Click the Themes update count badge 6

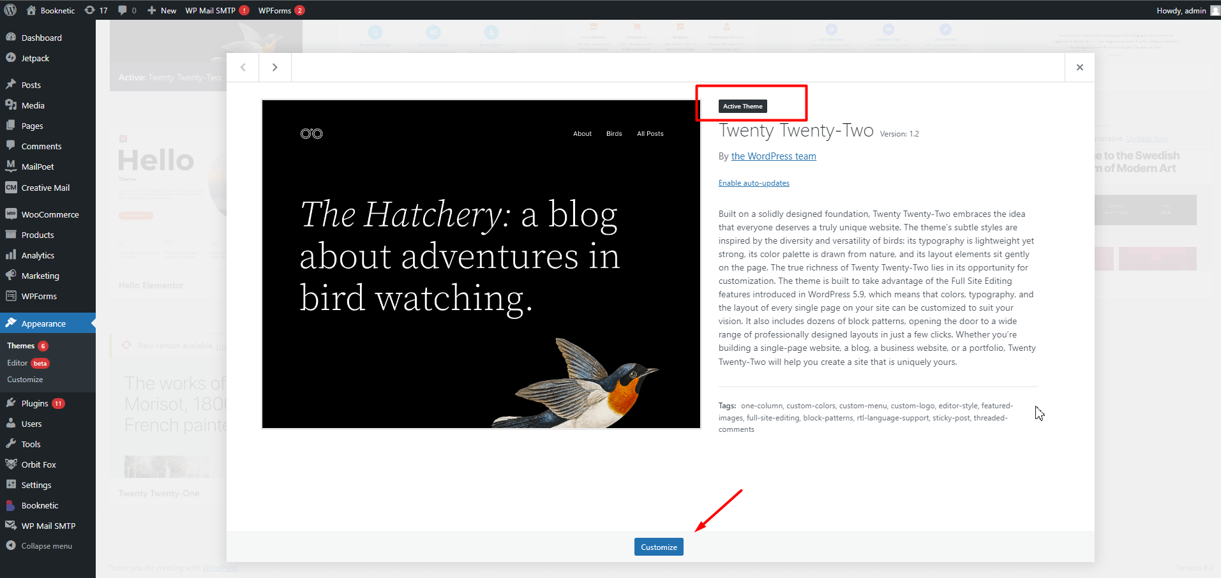43,346
